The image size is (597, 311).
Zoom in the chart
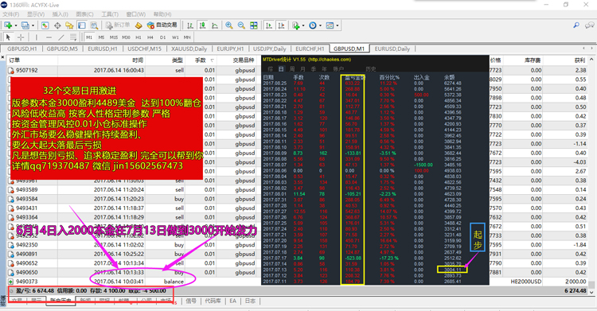(x=228, y=25)
